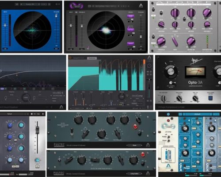Click the bottom-left purple threshold knob on the channel strip
The image size is (221, 177).
(161, 42)
